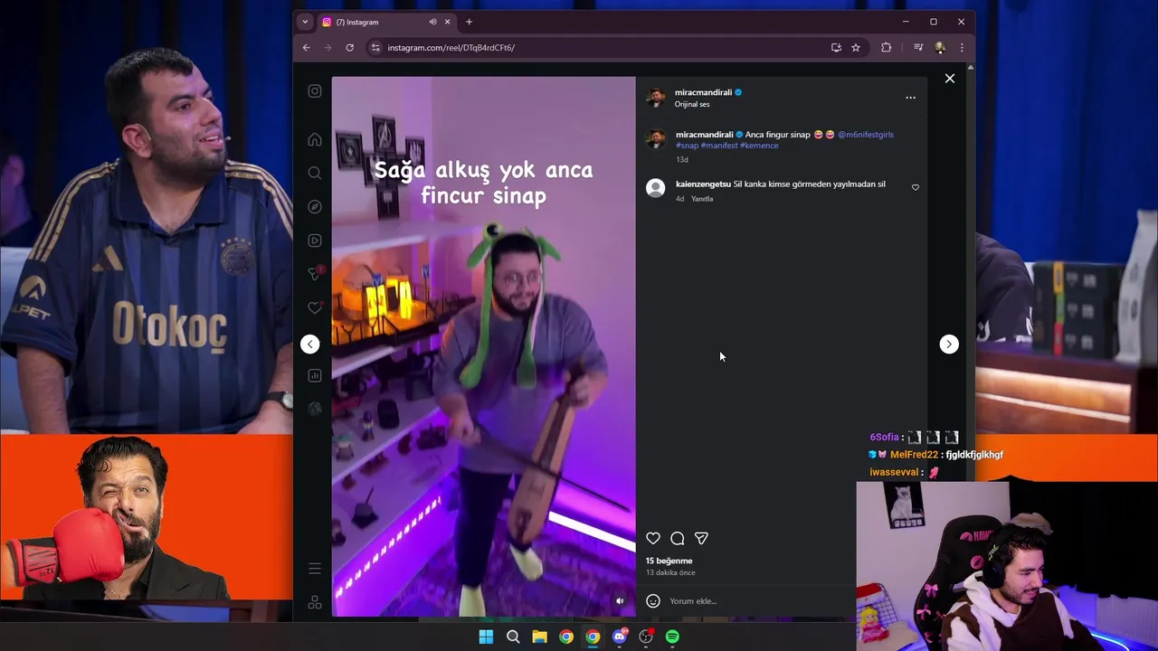Open the profile avatar in the sidebar

[315, 409]
